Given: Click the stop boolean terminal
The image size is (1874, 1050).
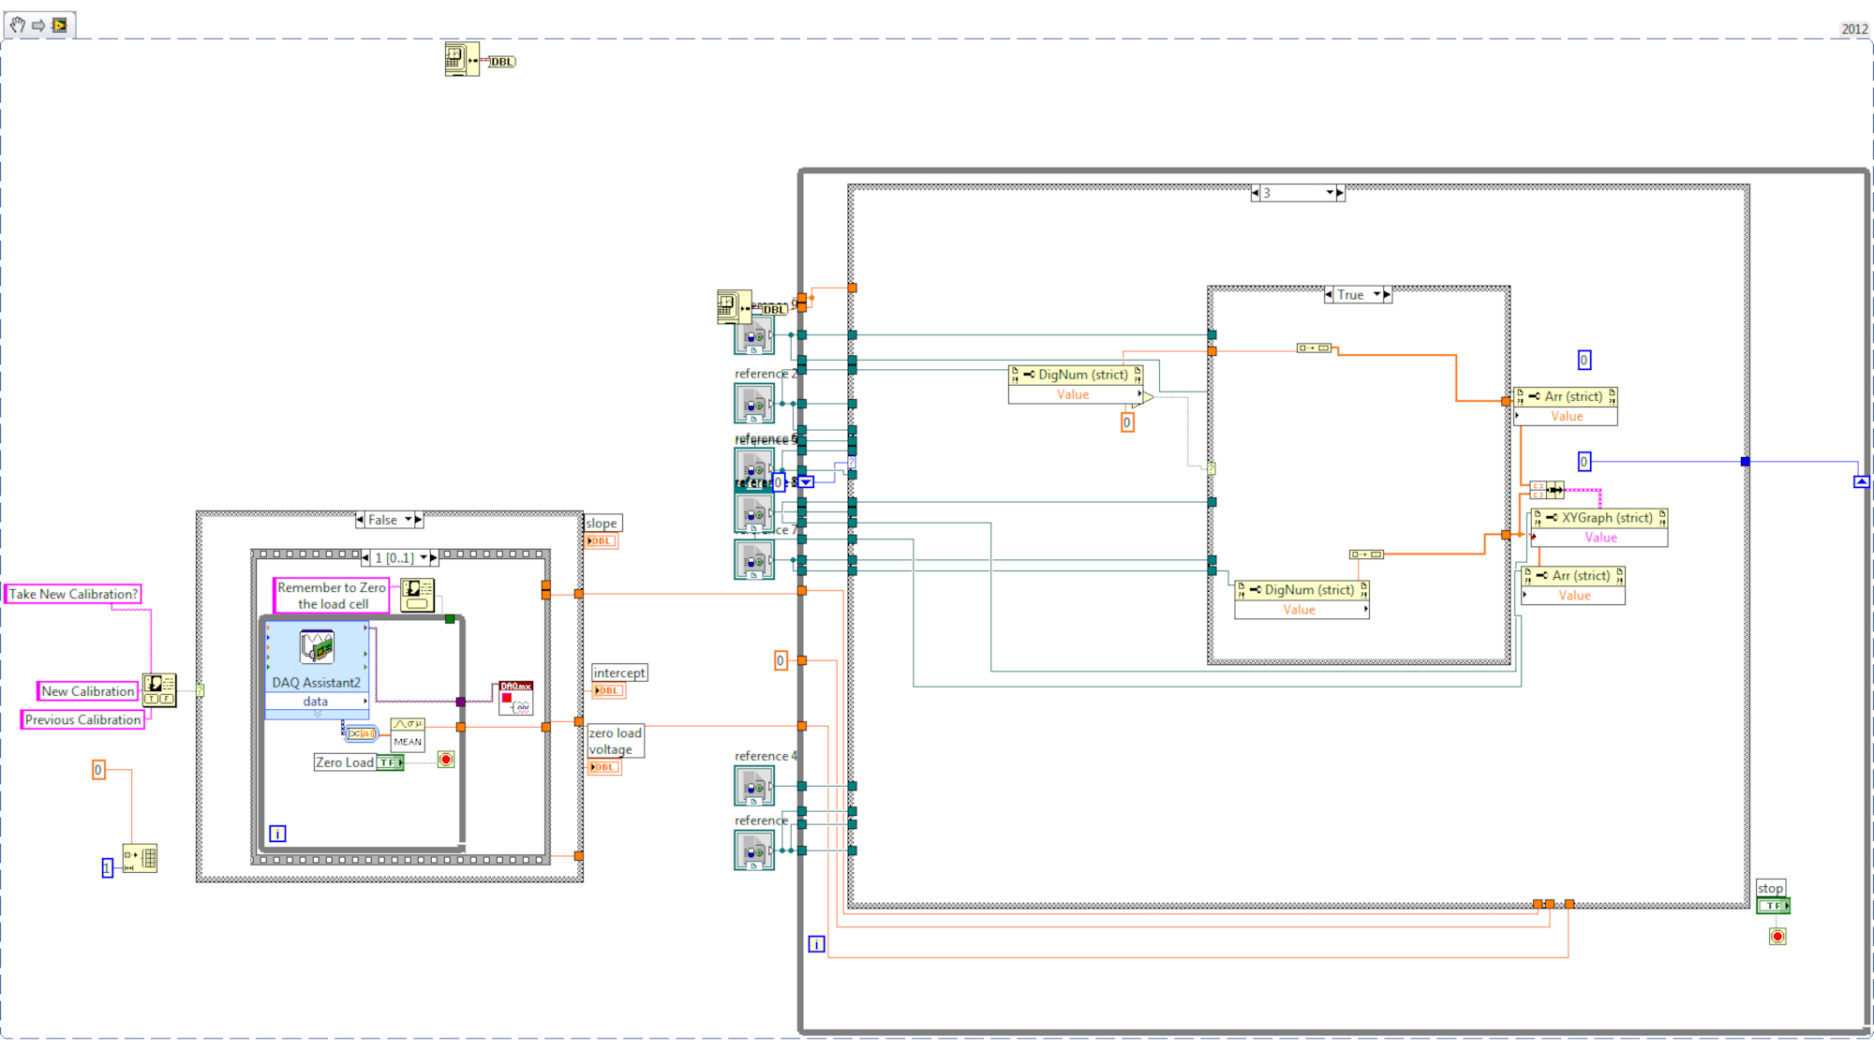Looking at the screenshot, I should point(1772,906).
